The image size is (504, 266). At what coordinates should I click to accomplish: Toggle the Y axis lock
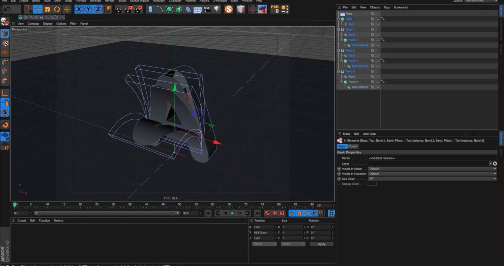tap(88, 9)
